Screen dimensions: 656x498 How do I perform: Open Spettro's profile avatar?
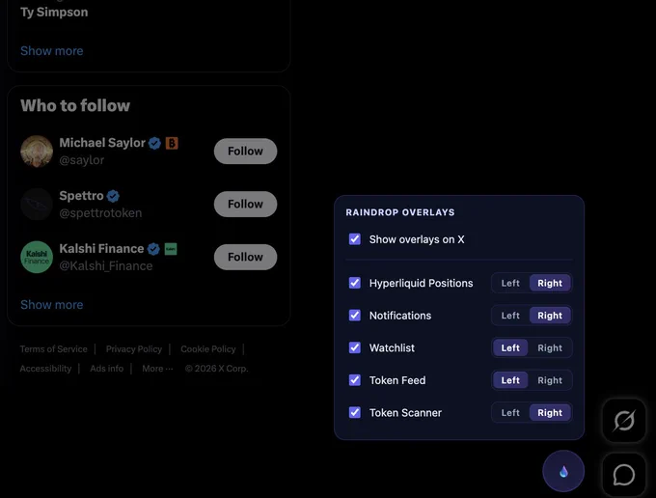coord(37,205)
